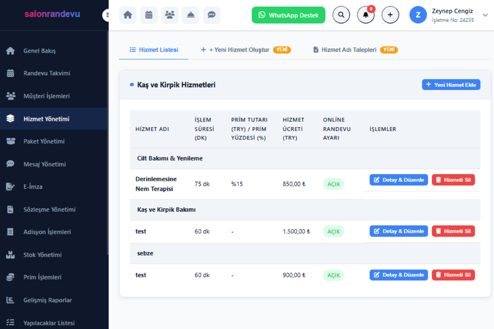Click the salonrandevu logo
This screenshot has height=329, width=494.
coord(52,14)
